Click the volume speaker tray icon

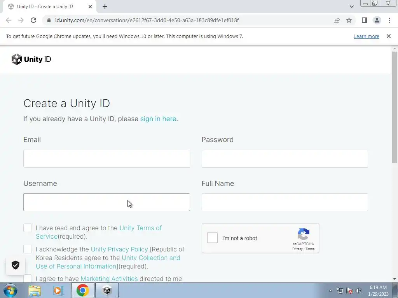[x=359, y=291]
